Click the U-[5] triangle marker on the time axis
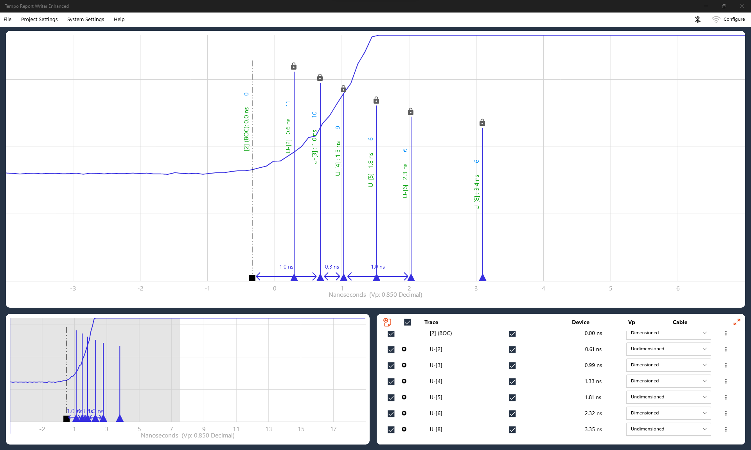 coord(376,278)
